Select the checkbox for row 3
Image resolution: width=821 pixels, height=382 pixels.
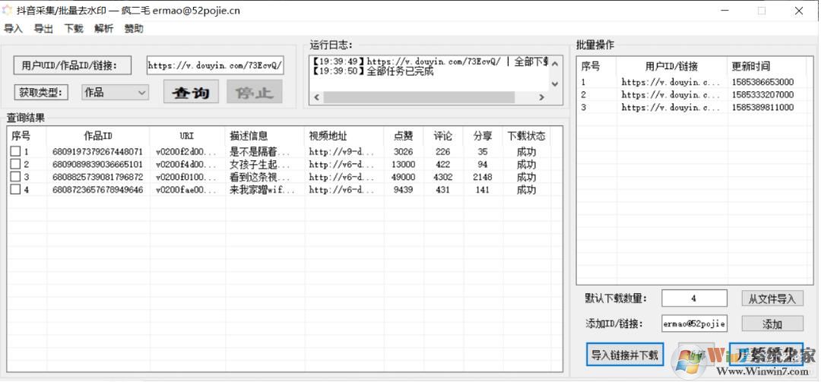pos(15,177)
